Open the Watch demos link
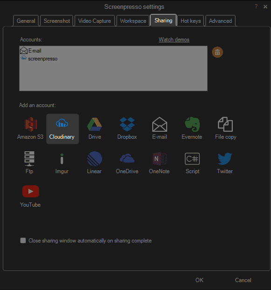This screenshot has width=271, height=290. pos(174,40)
